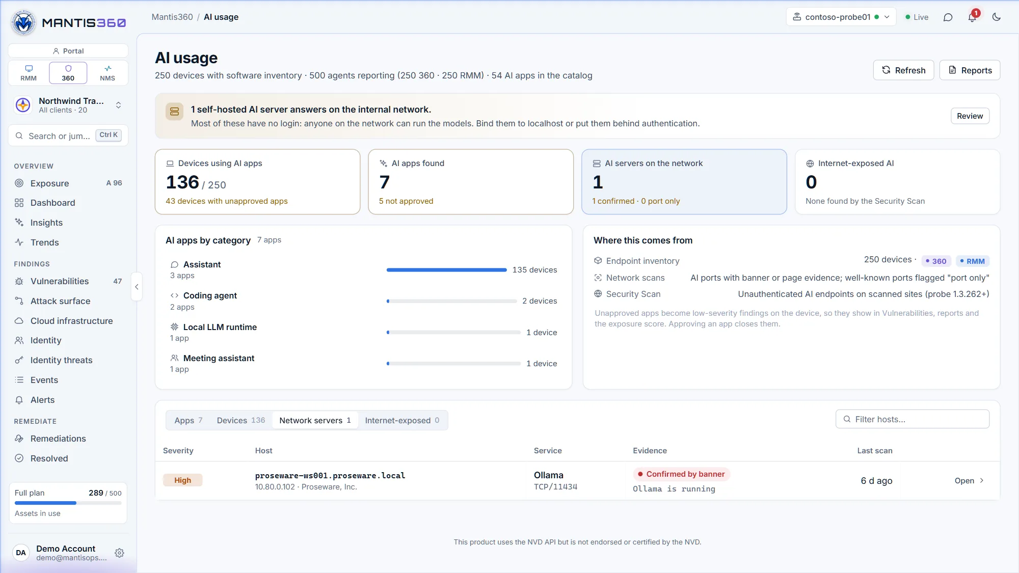Open Vulnerabilities findings
This screenshot has height=573, width=1019.
point(68,281)
